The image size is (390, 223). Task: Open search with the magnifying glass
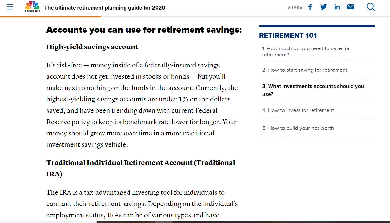tap(371, 7)
